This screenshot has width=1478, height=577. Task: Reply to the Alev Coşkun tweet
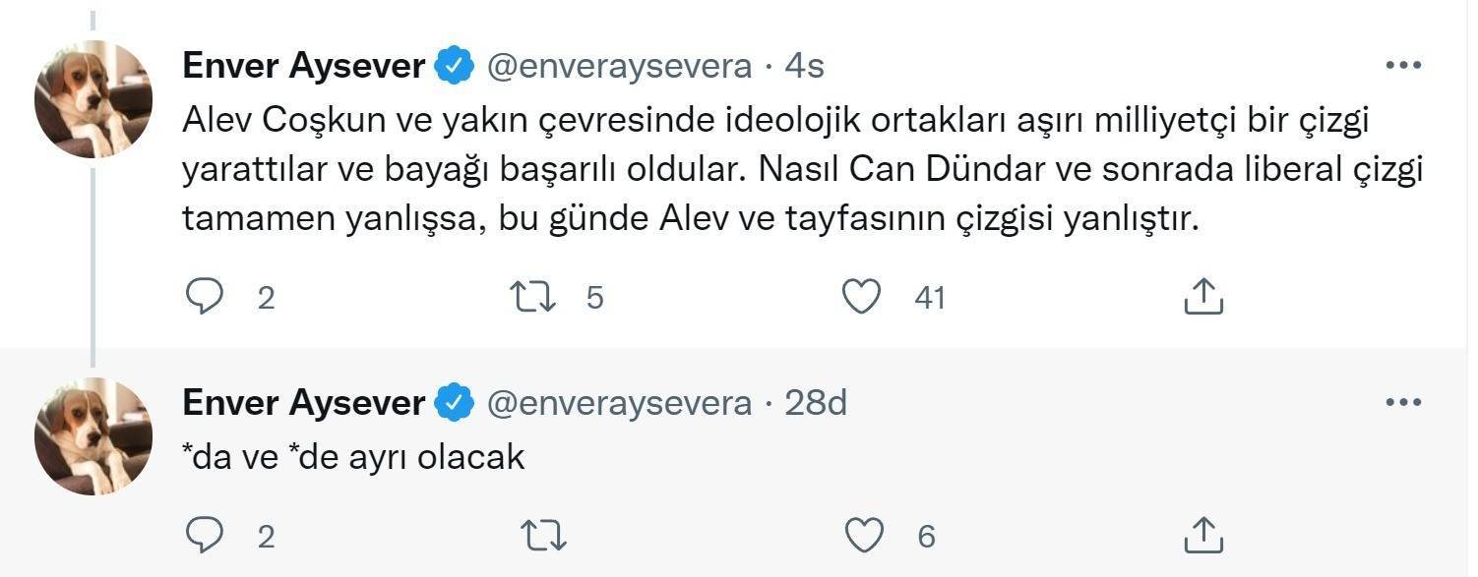[x=205, y=296]
